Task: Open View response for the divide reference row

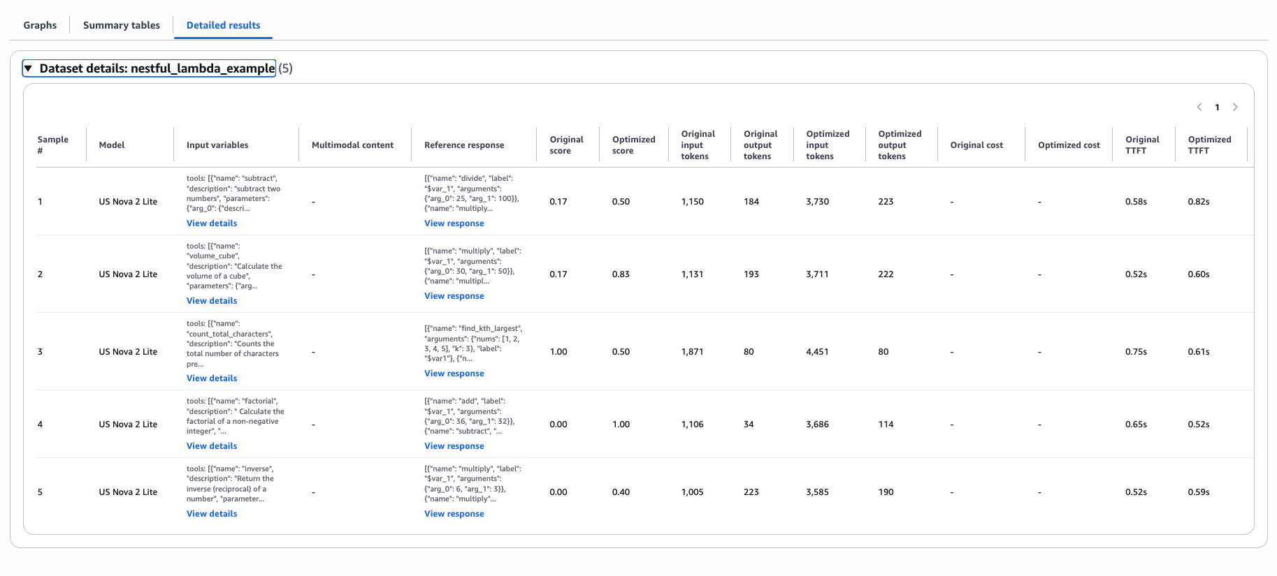Action: click(x=454, y=223)
